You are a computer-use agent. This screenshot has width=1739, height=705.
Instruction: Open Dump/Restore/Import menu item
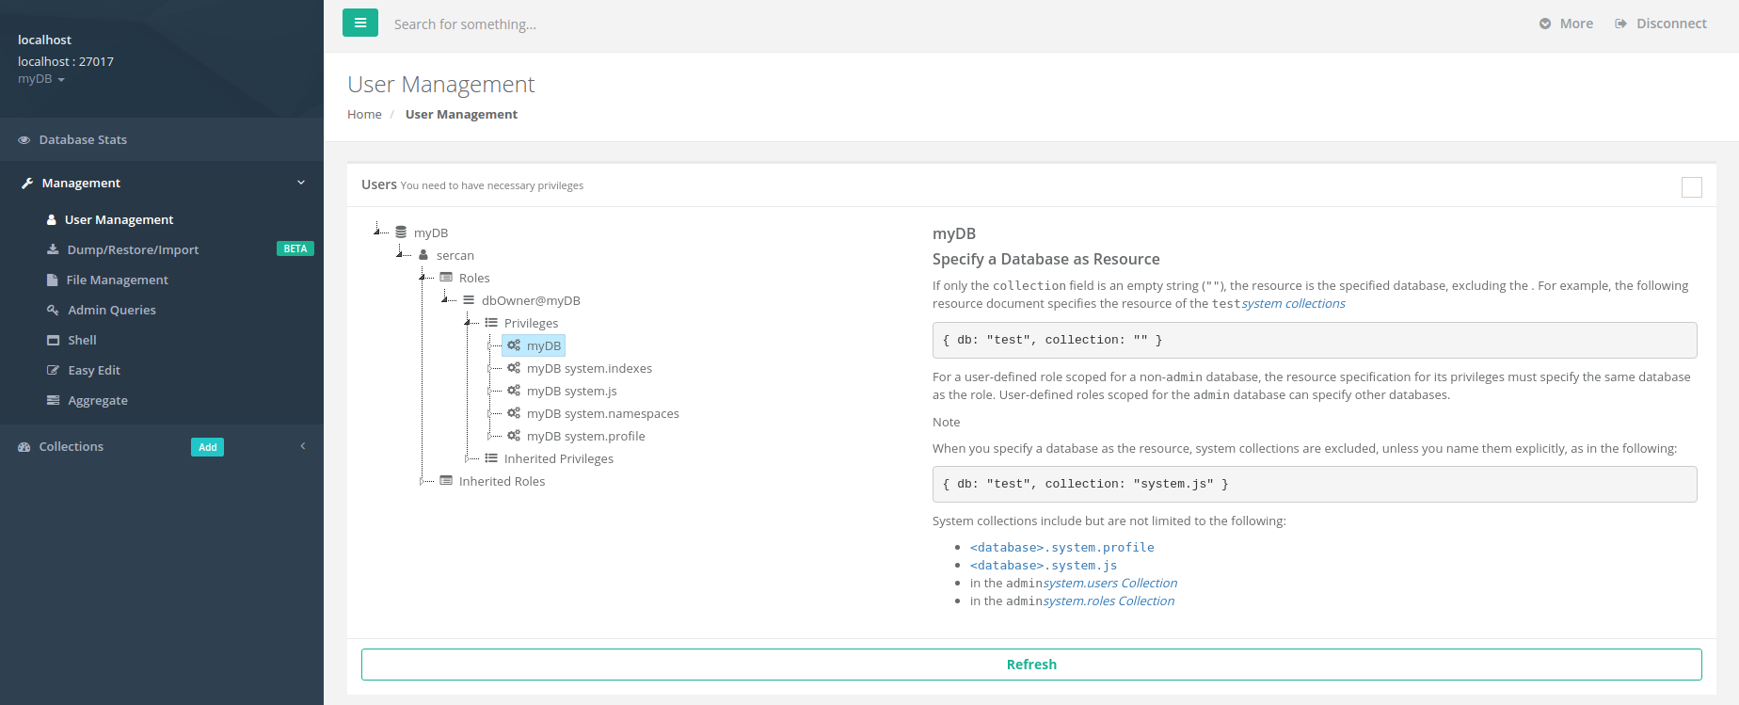tap(133, 250)
